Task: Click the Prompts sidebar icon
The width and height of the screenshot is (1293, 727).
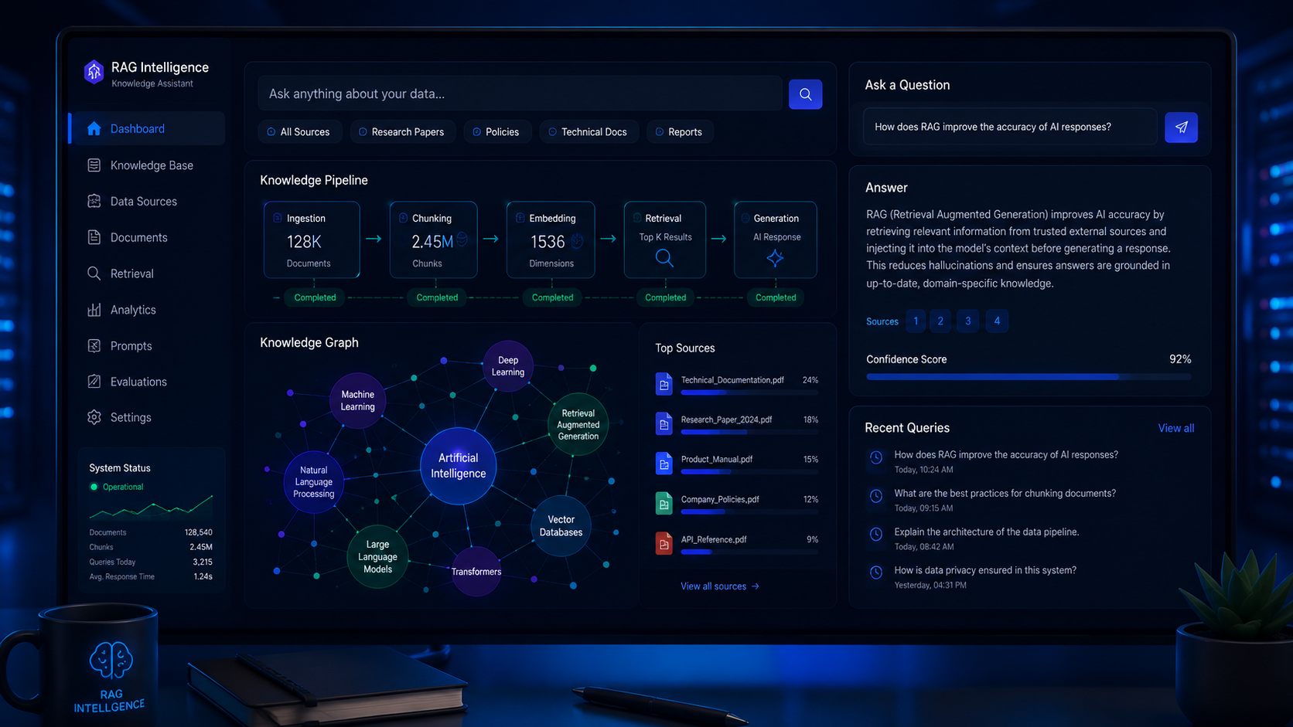Action: [94, 345]
